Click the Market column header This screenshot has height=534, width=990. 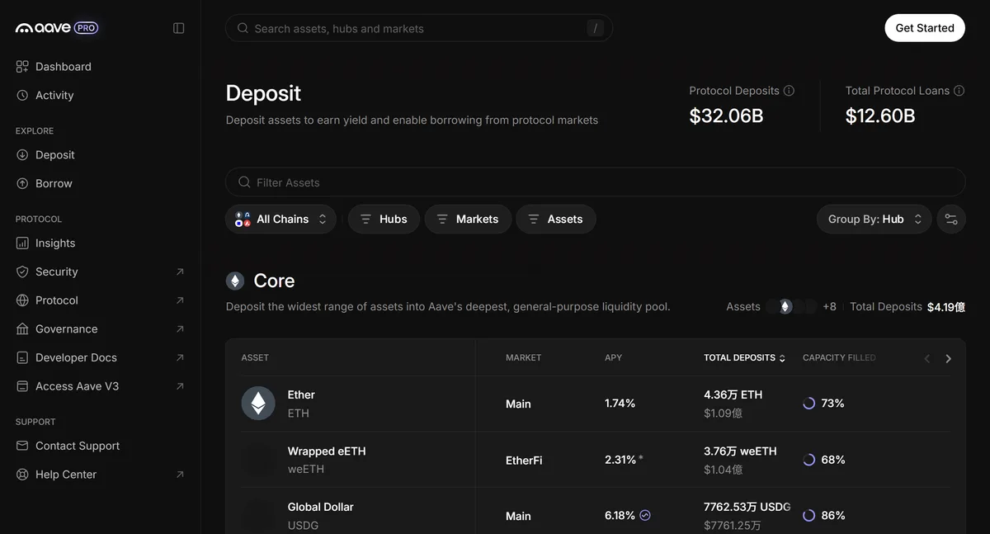pos(523,358)
